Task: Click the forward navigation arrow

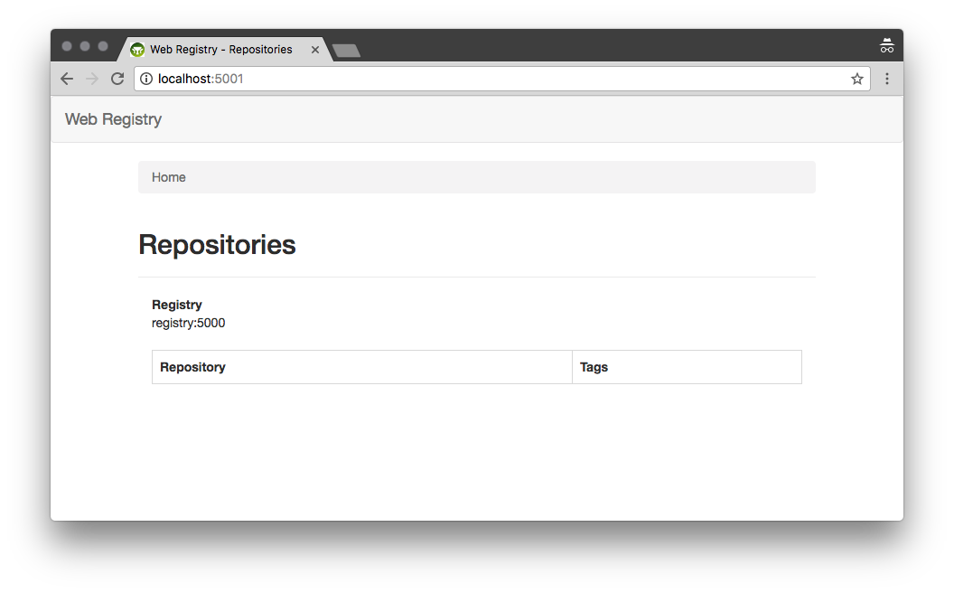Action: [x=92, y=79]
